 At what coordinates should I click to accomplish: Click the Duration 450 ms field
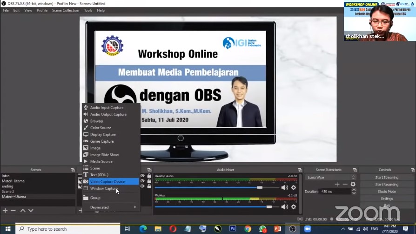tap(335, 192)
